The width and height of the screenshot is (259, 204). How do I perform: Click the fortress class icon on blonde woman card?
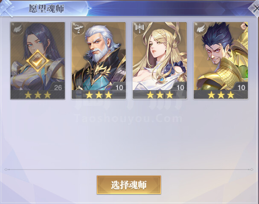coord(140,28)
